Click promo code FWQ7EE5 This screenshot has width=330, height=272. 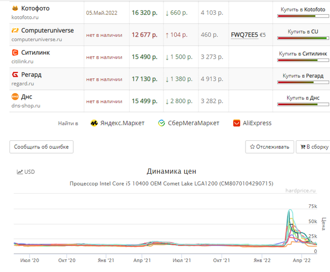coord(245,35)
